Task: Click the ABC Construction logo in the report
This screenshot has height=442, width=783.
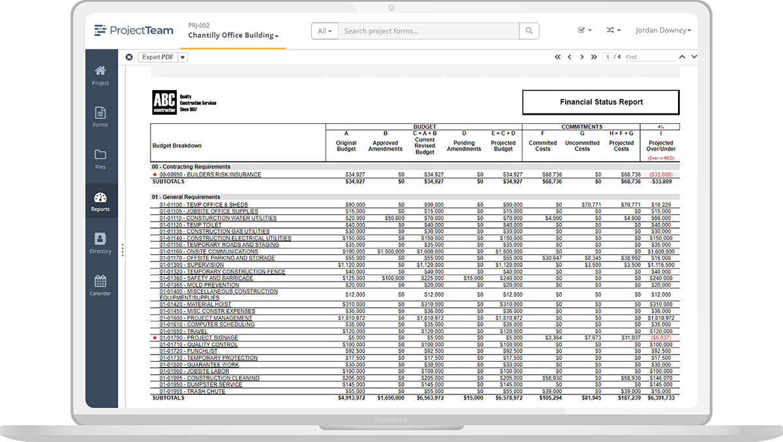Action: 163,102
